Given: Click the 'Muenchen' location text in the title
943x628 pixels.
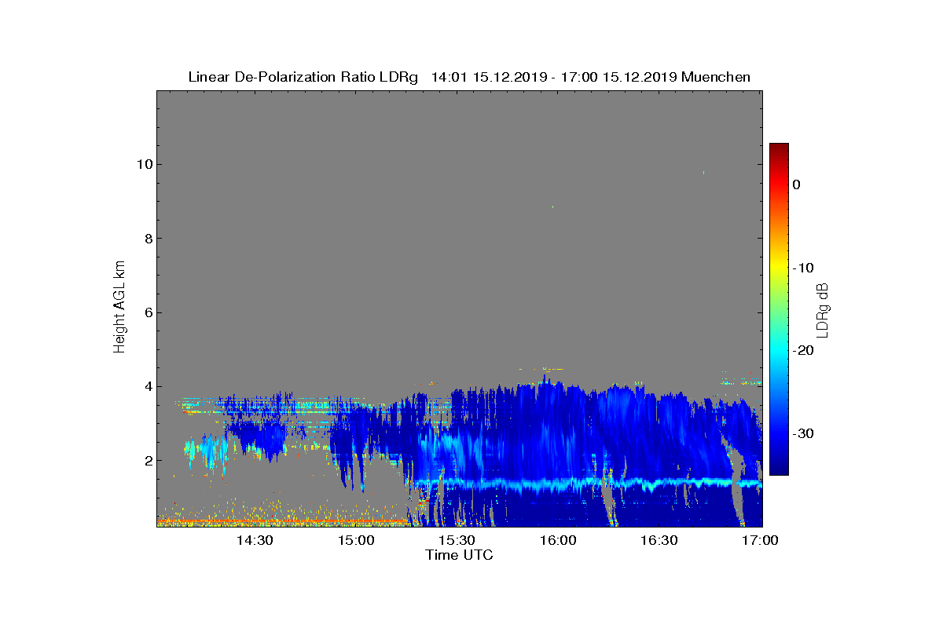Looking at the screenshot, I should (x=716, y=77).
